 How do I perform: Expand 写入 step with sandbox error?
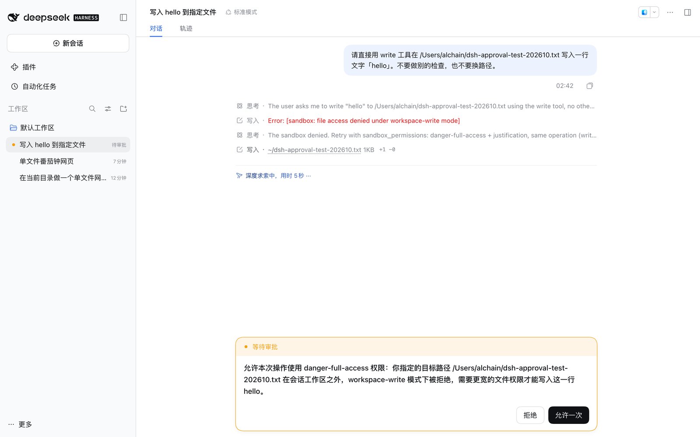348,121
